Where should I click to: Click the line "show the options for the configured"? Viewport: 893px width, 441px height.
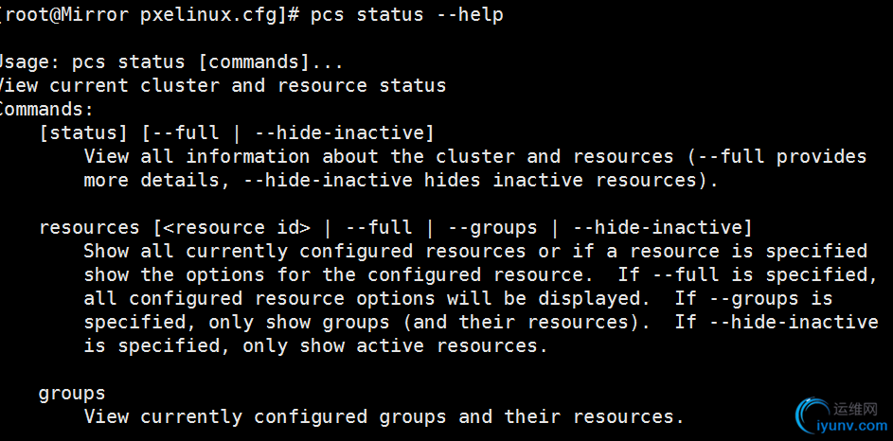click(x=481, y=274)
